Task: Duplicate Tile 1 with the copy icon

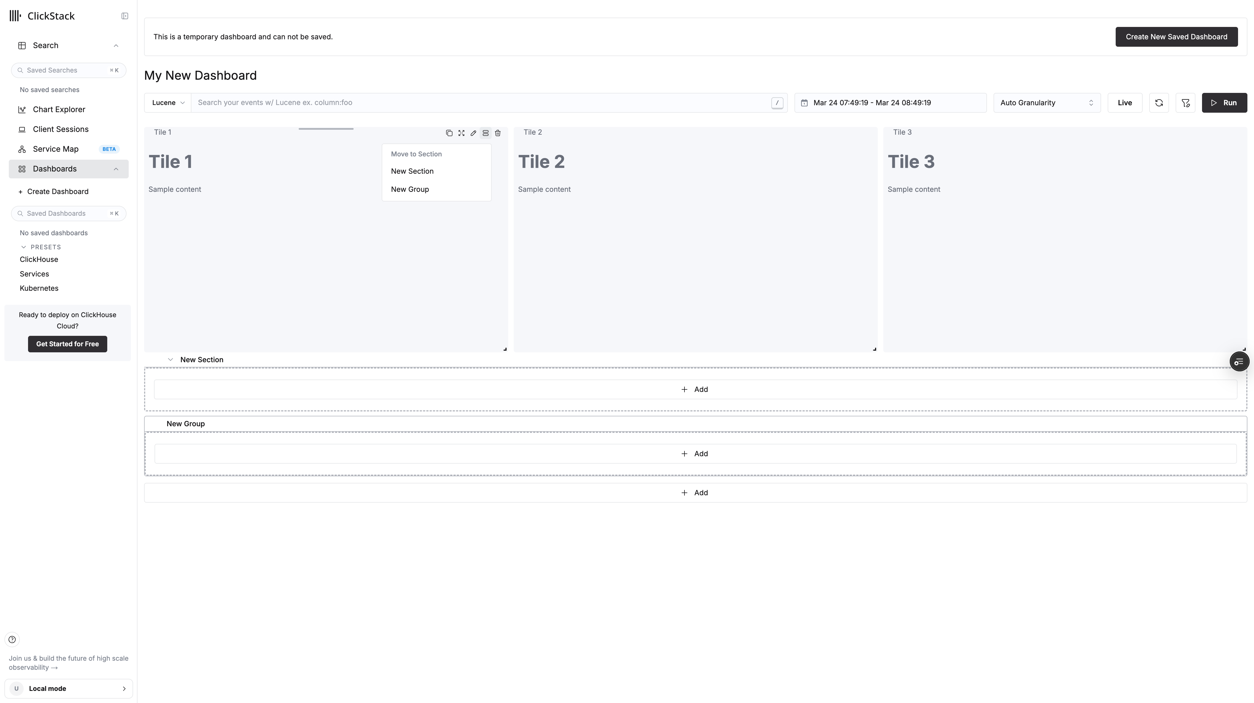Action: (x=449, y=133)
